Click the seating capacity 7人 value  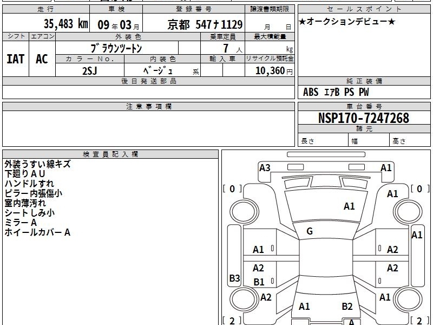232,49
